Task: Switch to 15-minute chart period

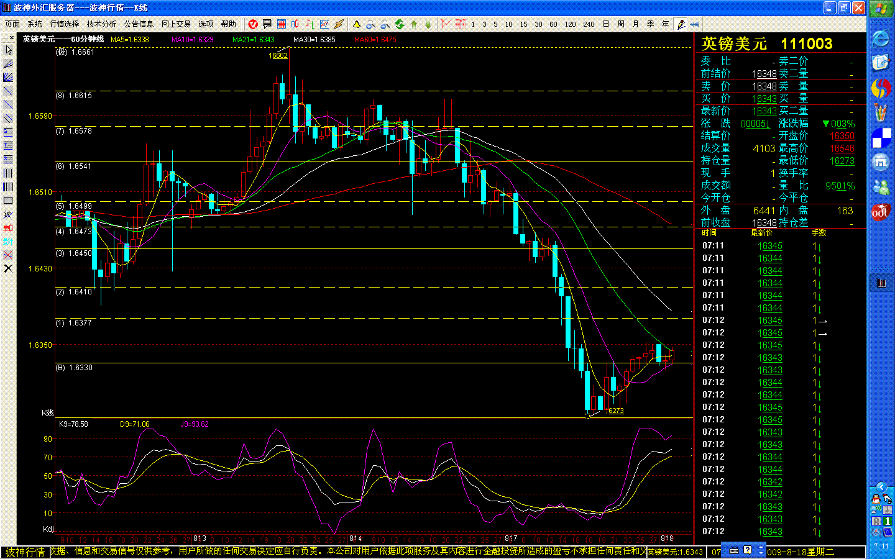Action: (x=523, y=24)
